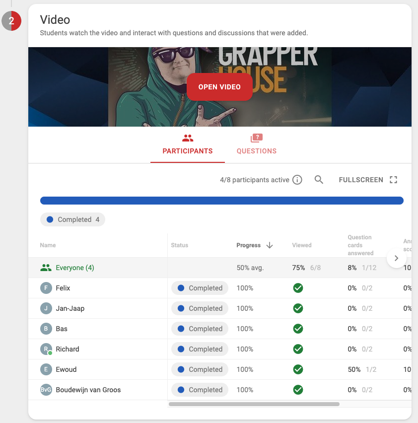Click Richard's avatar with online dot
The height and width of the screenshot is (423, 418).
[x=46, y=349]
